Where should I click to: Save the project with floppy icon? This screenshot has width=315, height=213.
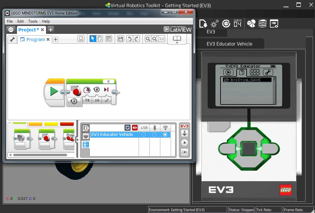pos(121,39)
